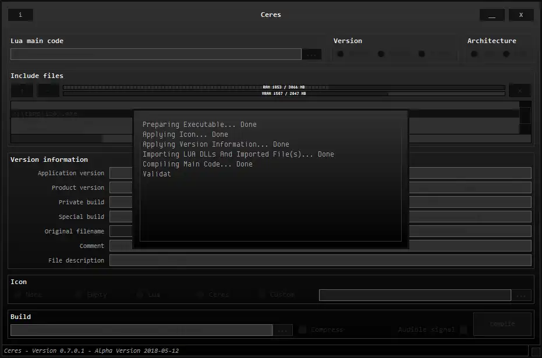Image resolution: width=542 pixels, height=358 pixels.
Task: Click the RAM usage progress bar
Action: click(x=284, y=87)
